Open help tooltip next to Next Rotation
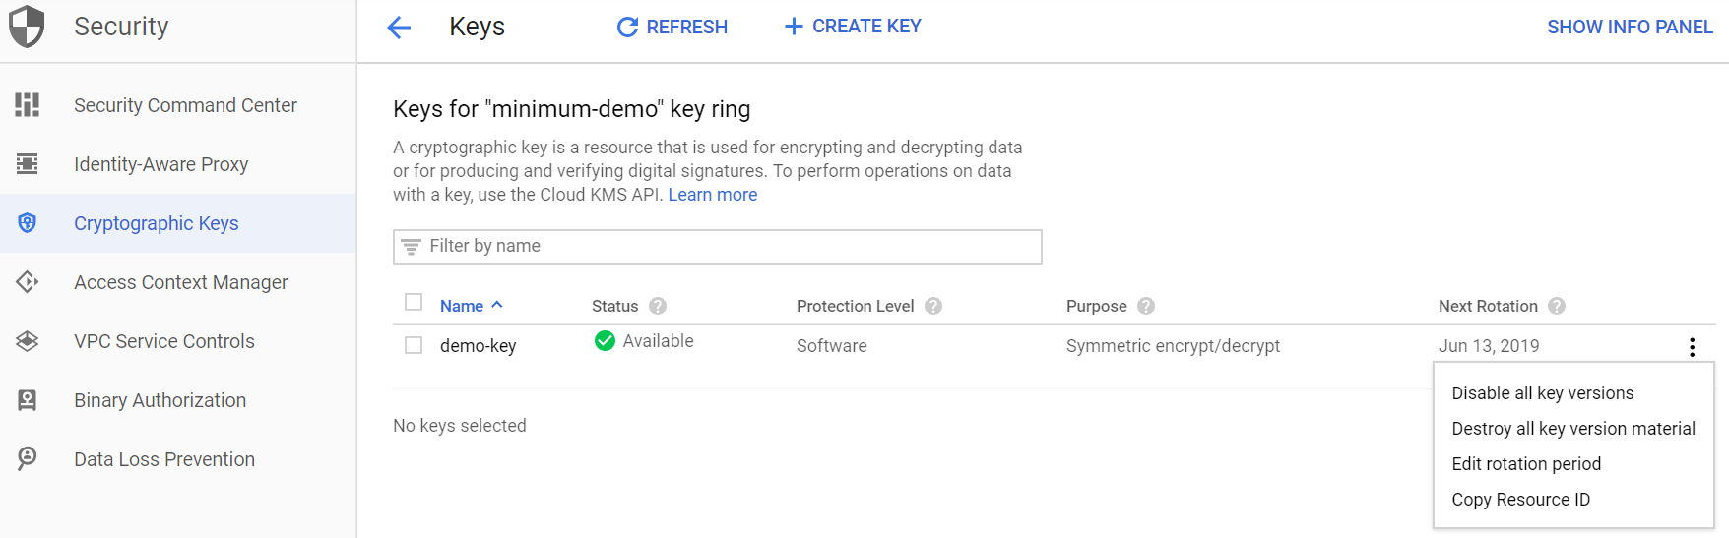The image size is (1729, 538). coord(1557,306)
